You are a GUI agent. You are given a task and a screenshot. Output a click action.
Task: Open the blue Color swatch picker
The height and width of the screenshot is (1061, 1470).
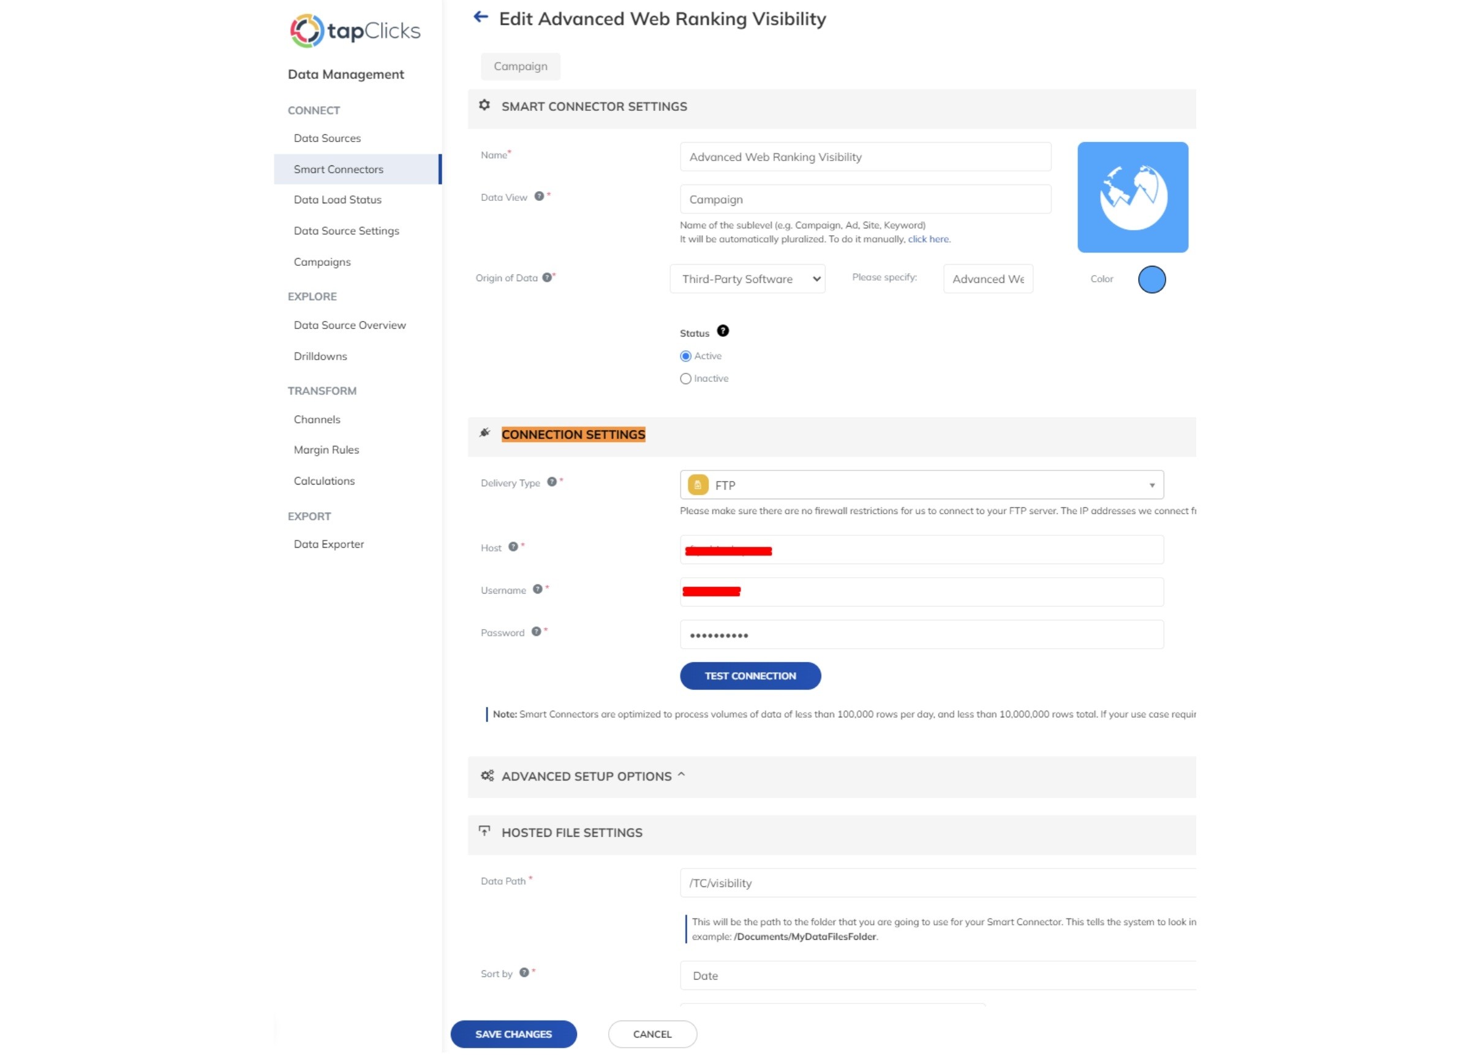[x=1151, y=279]
